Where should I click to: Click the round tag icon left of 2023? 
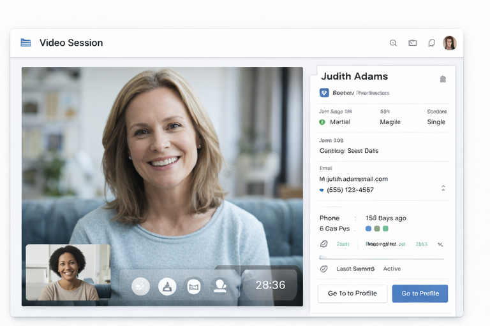click(323, 244)
